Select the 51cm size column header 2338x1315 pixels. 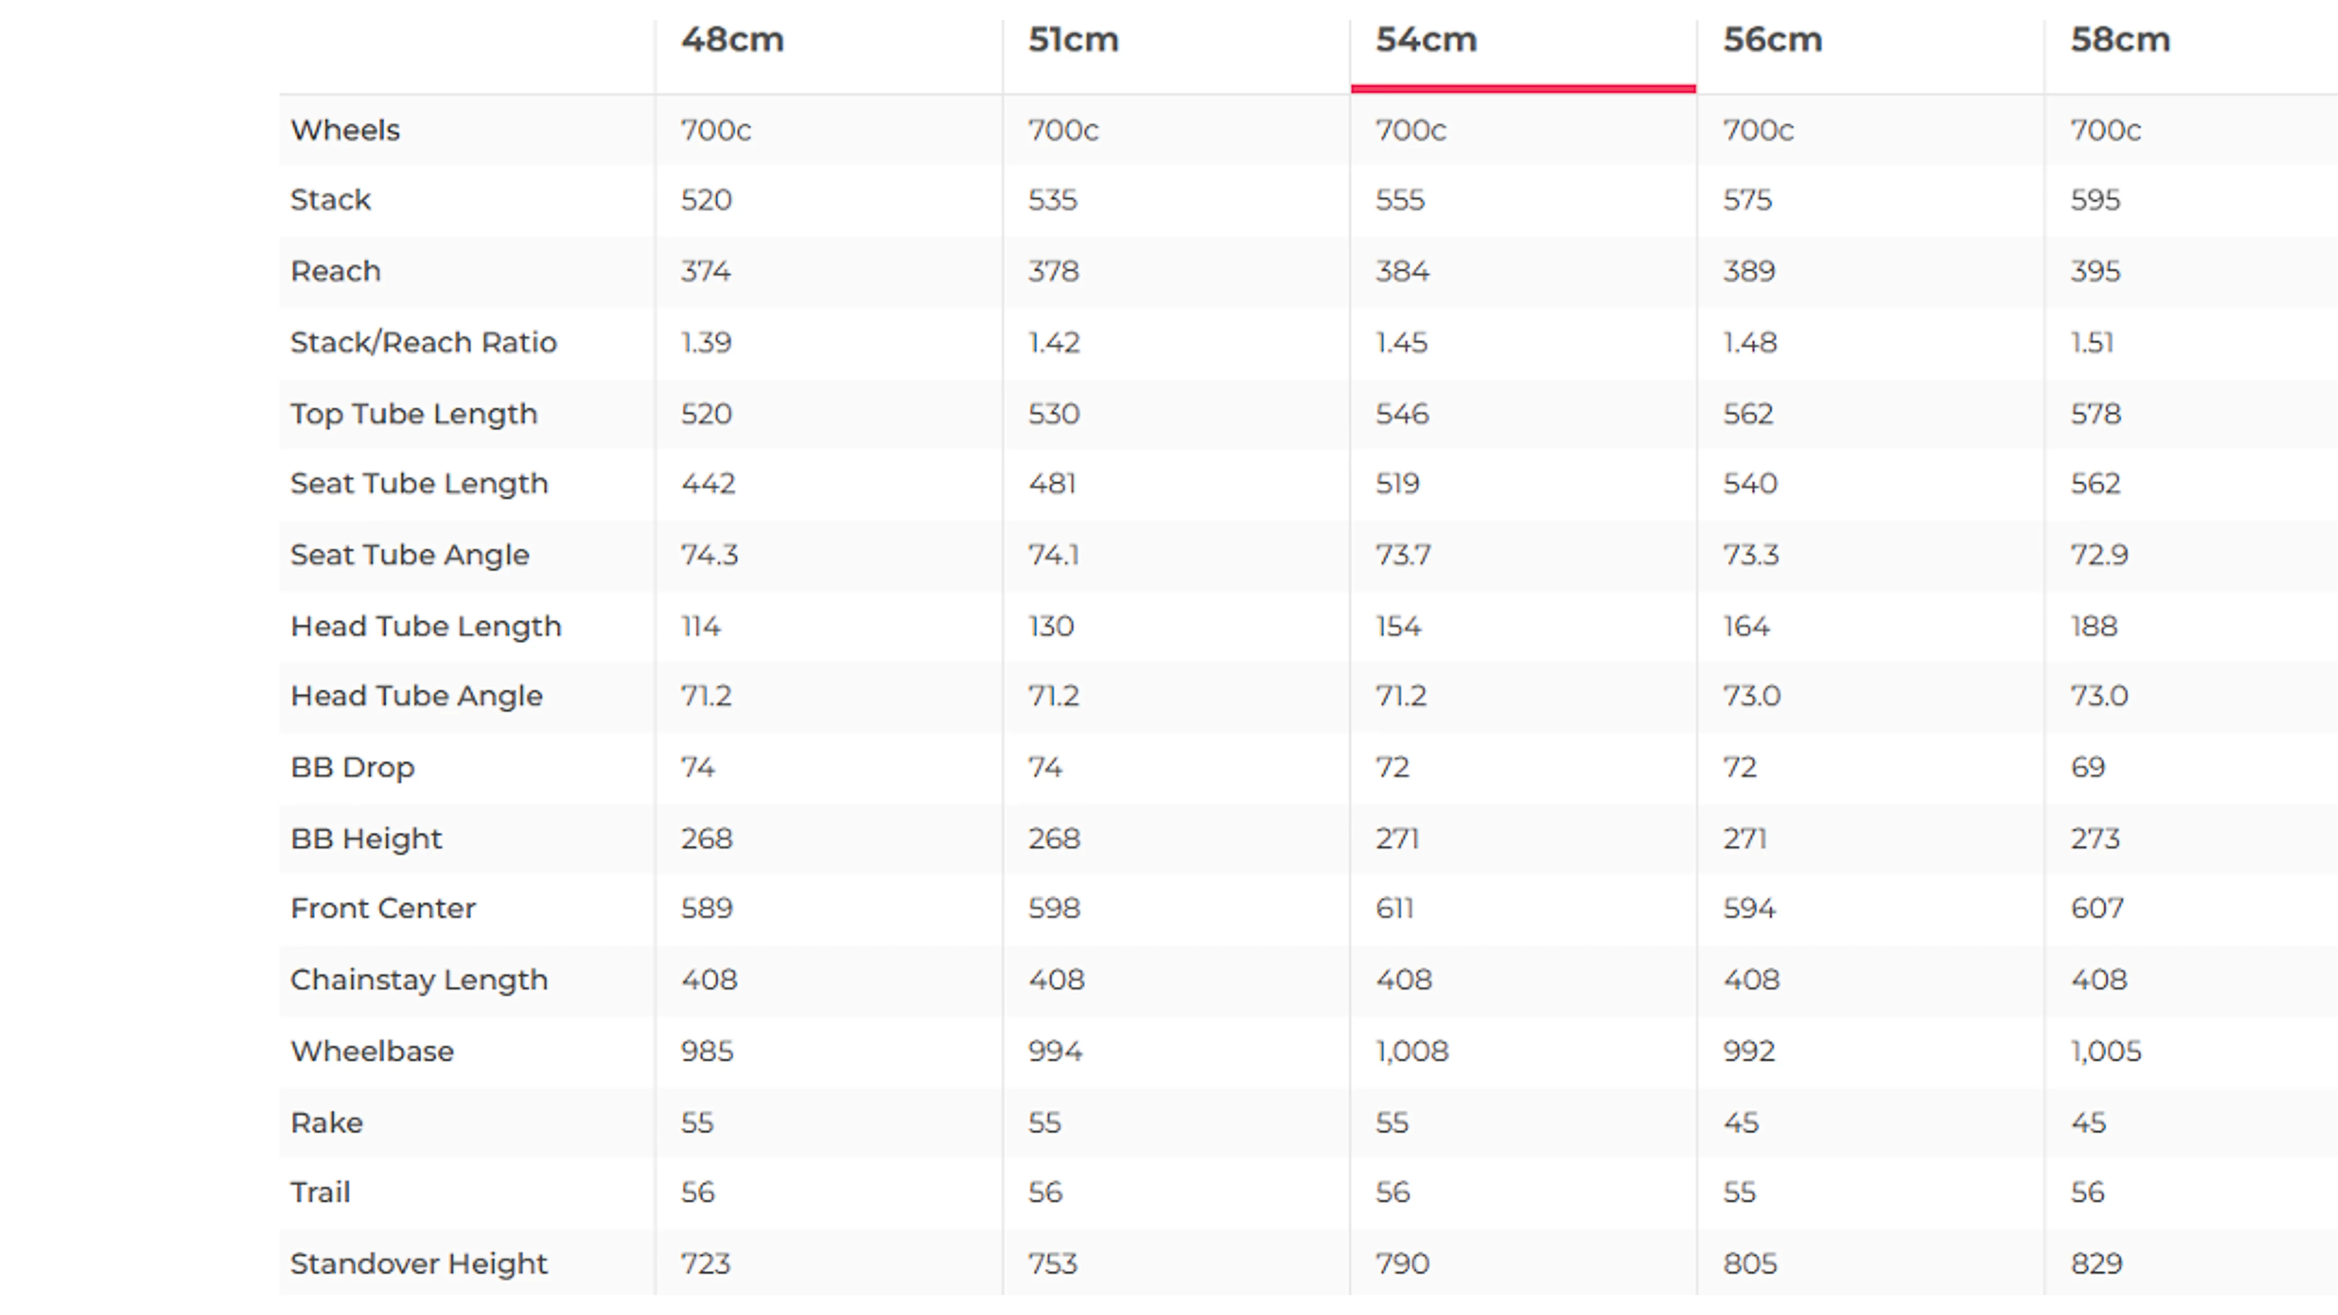pos(1074,40)
